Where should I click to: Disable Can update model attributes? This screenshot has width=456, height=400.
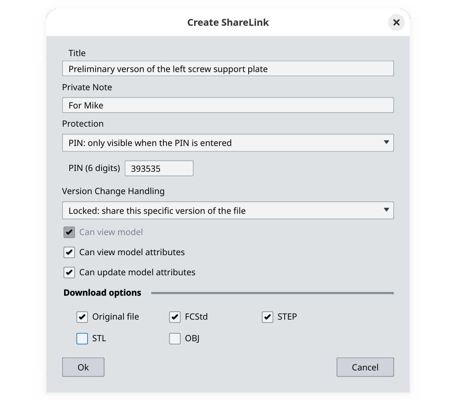pyautogui.click(x=69, y=272)
